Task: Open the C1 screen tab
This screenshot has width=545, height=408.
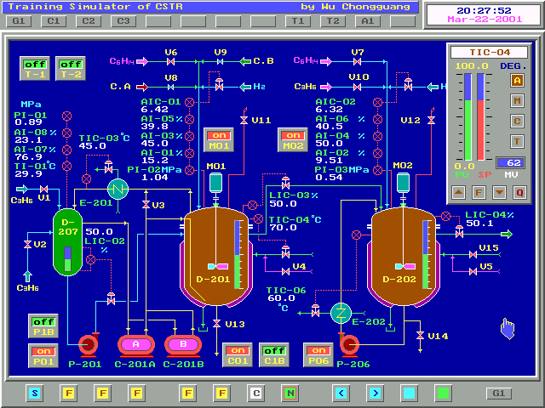Action: (x=53, y=20)
